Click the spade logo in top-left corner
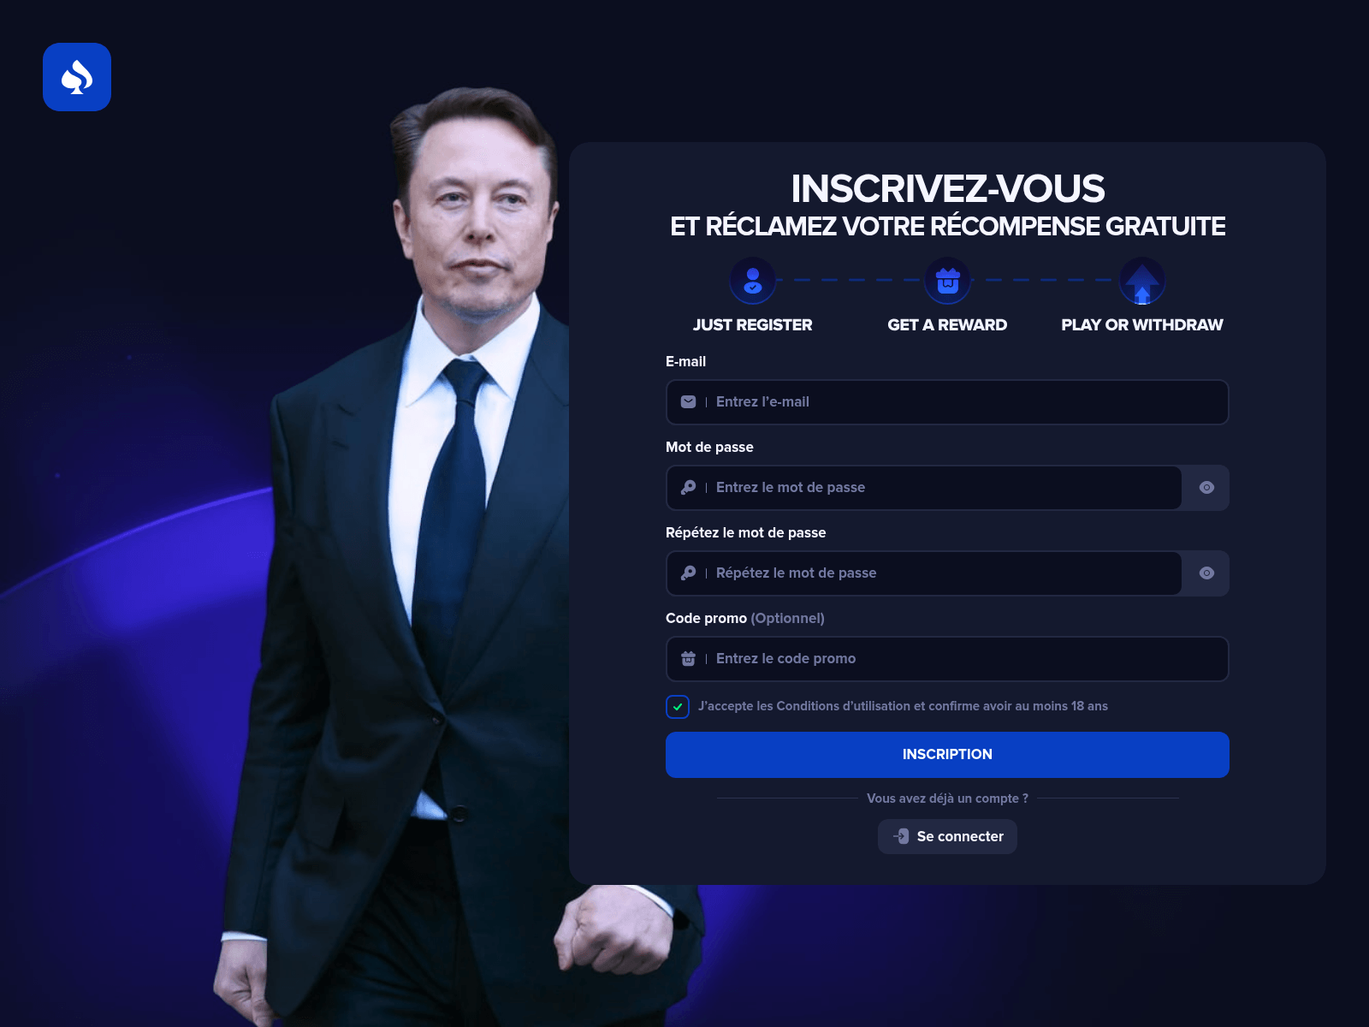Image resolution: width=1369 pixels, height=1027 pixels. coord(77,77)
